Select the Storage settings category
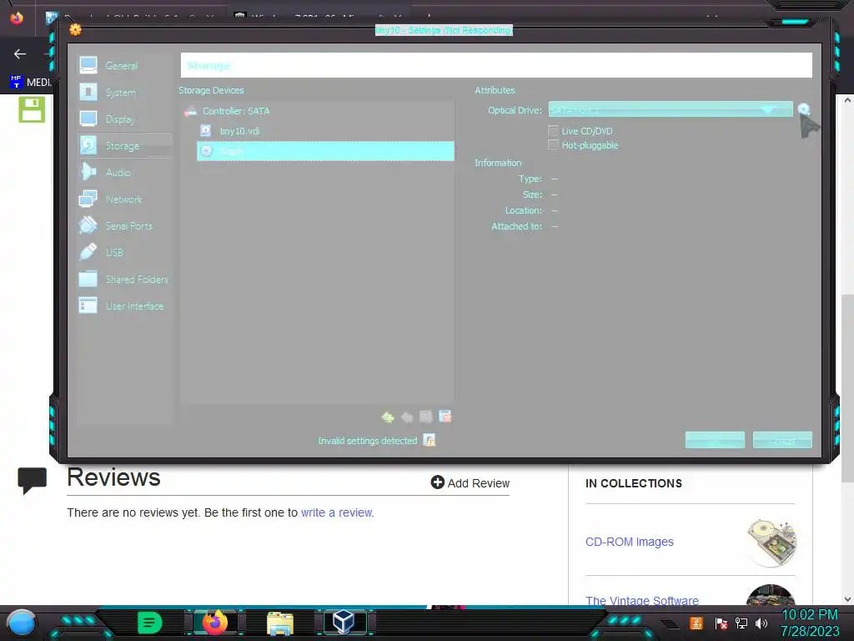The height and width of the screenshot is (641, 854). (125, 145)
